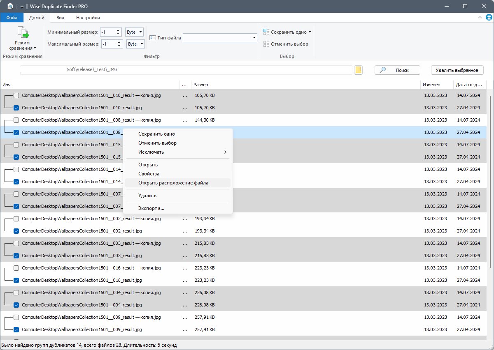
Task: Collapse the ribbon using the chevron
Action: click(x=480, y=18)
